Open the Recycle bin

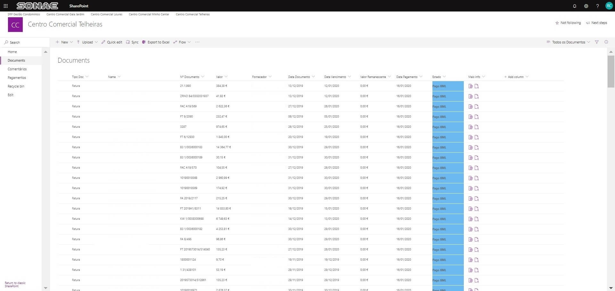pyautogui.click(x=16, y=86)
